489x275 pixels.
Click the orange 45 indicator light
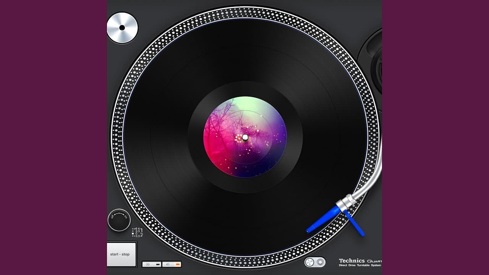177,264
